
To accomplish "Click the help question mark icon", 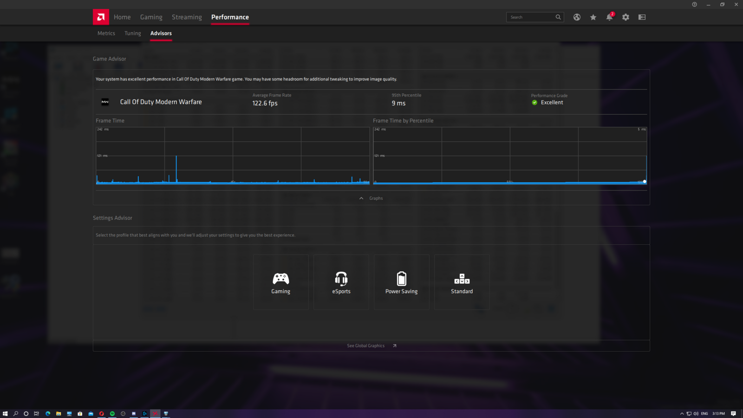I will [694, 4].
